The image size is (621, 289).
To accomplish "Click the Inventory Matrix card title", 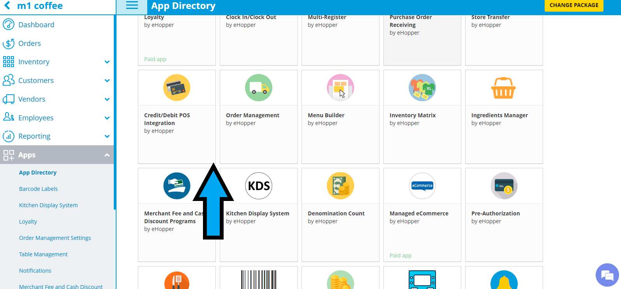I will (413, 115).
